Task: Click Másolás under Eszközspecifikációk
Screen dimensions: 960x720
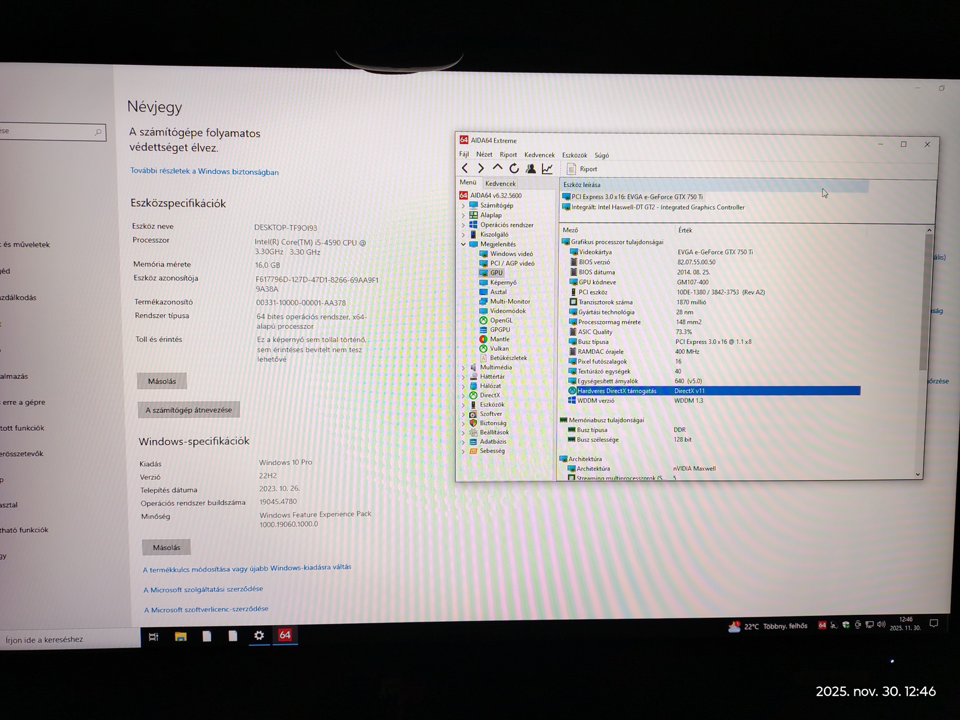Action: (162, 381)
